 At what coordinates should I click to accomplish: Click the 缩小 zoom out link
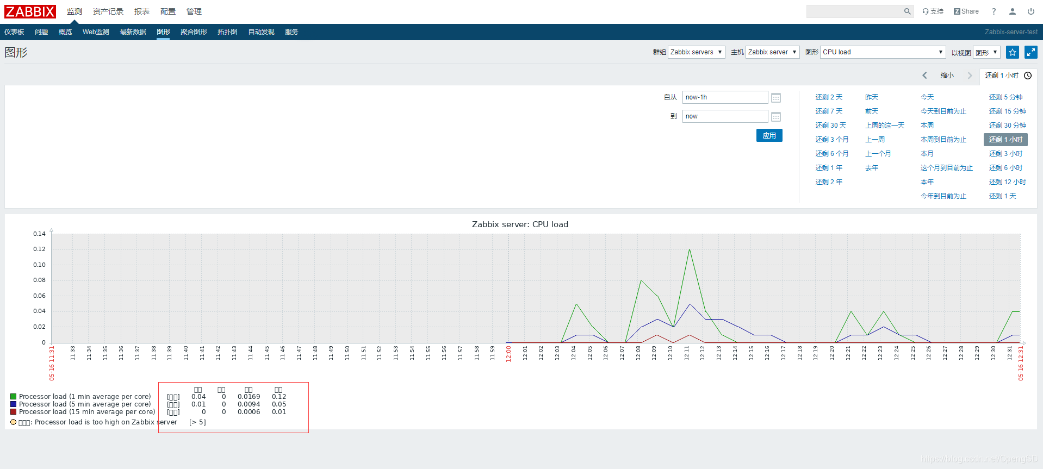(x=947, y=76)
